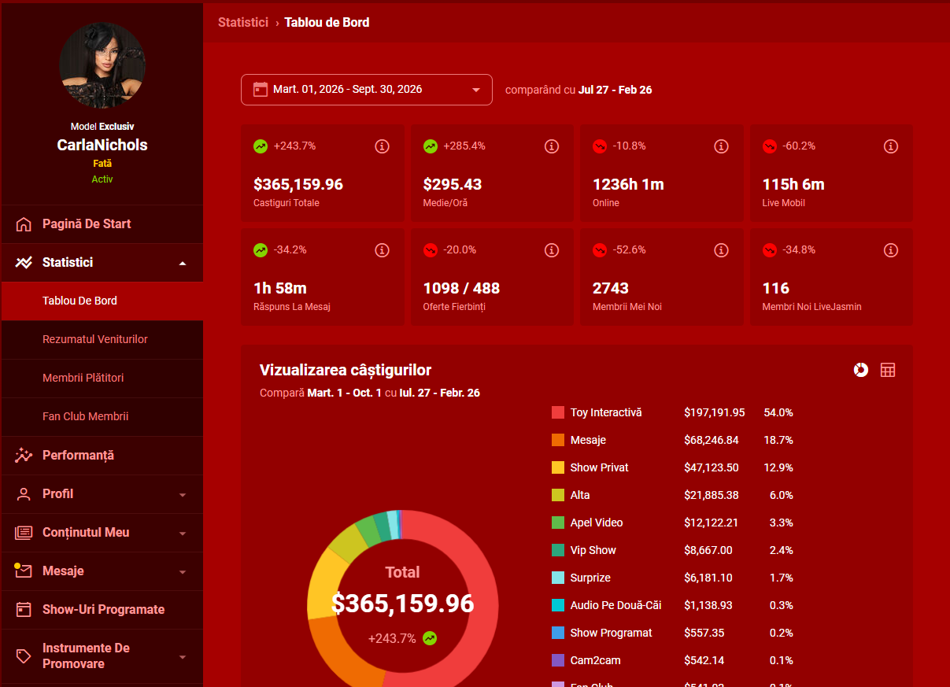Viewport: 950px width, 687px height.
Task: Open Show-Uri Programate menu item
Action: (102, 610)
